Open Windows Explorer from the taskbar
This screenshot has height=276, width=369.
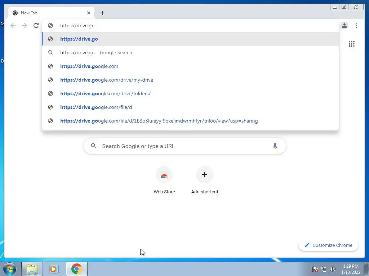click(x=32, y=269)
